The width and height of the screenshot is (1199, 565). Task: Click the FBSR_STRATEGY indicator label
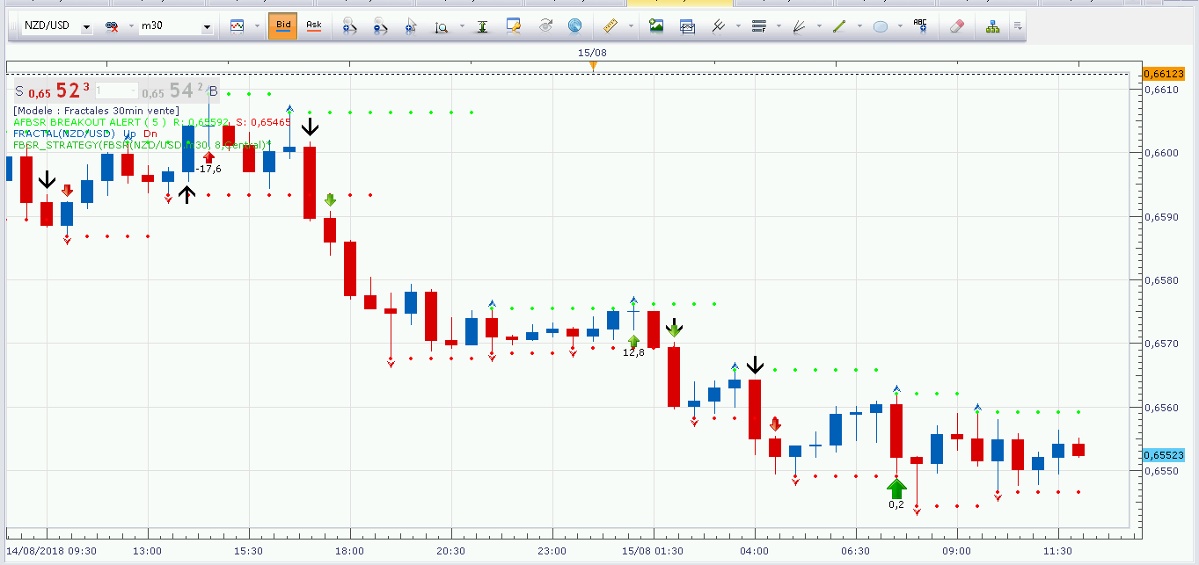141,144
